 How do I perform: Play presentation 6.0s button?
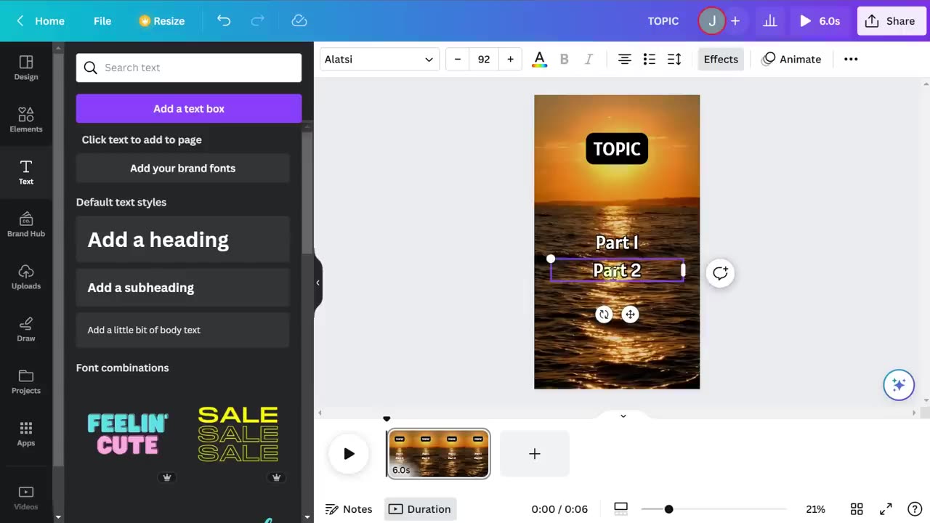click(x=821, y=21)
